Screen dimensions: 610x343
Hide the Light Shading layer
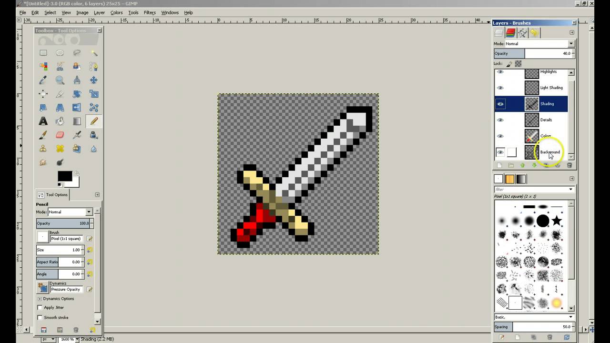(x=500, y=88)
